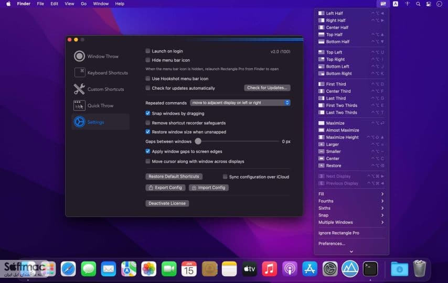
Task: Open Photos from the Dock
Action: 148,269
